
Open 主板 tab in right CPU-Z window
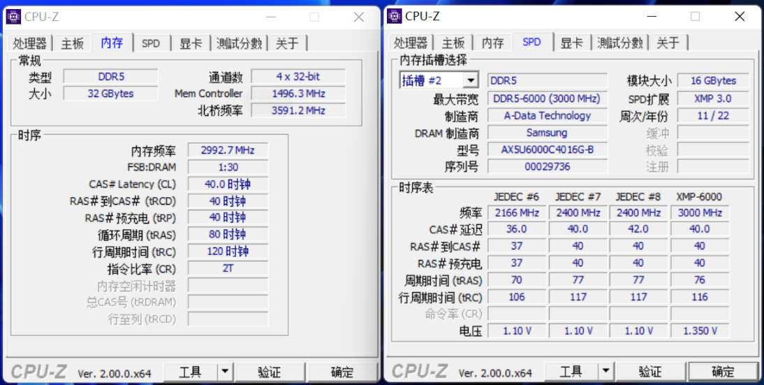pyautogui.click(x=453, y=43)
